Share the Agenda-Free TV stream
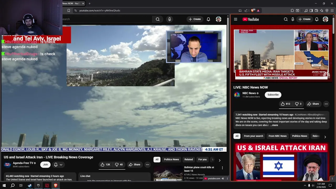Image resolution: width=336 pixels, height=189 pixels. tap(134, 165)
